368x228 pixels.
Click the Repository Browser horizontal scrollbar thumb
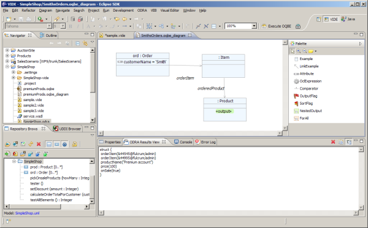click(x=35, y=207)
